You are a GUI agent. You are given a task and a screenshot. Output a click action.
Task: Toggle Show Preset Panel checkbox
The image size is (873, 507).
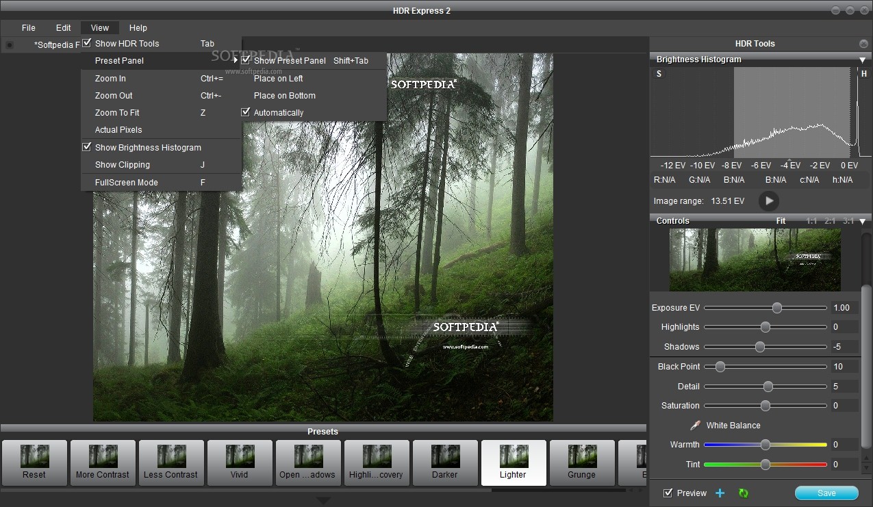[x=246, y=60]
